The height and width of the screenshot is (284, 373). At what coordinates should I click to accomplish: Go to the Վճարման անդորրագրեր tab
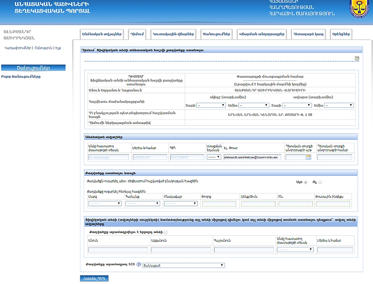[262, 34]
